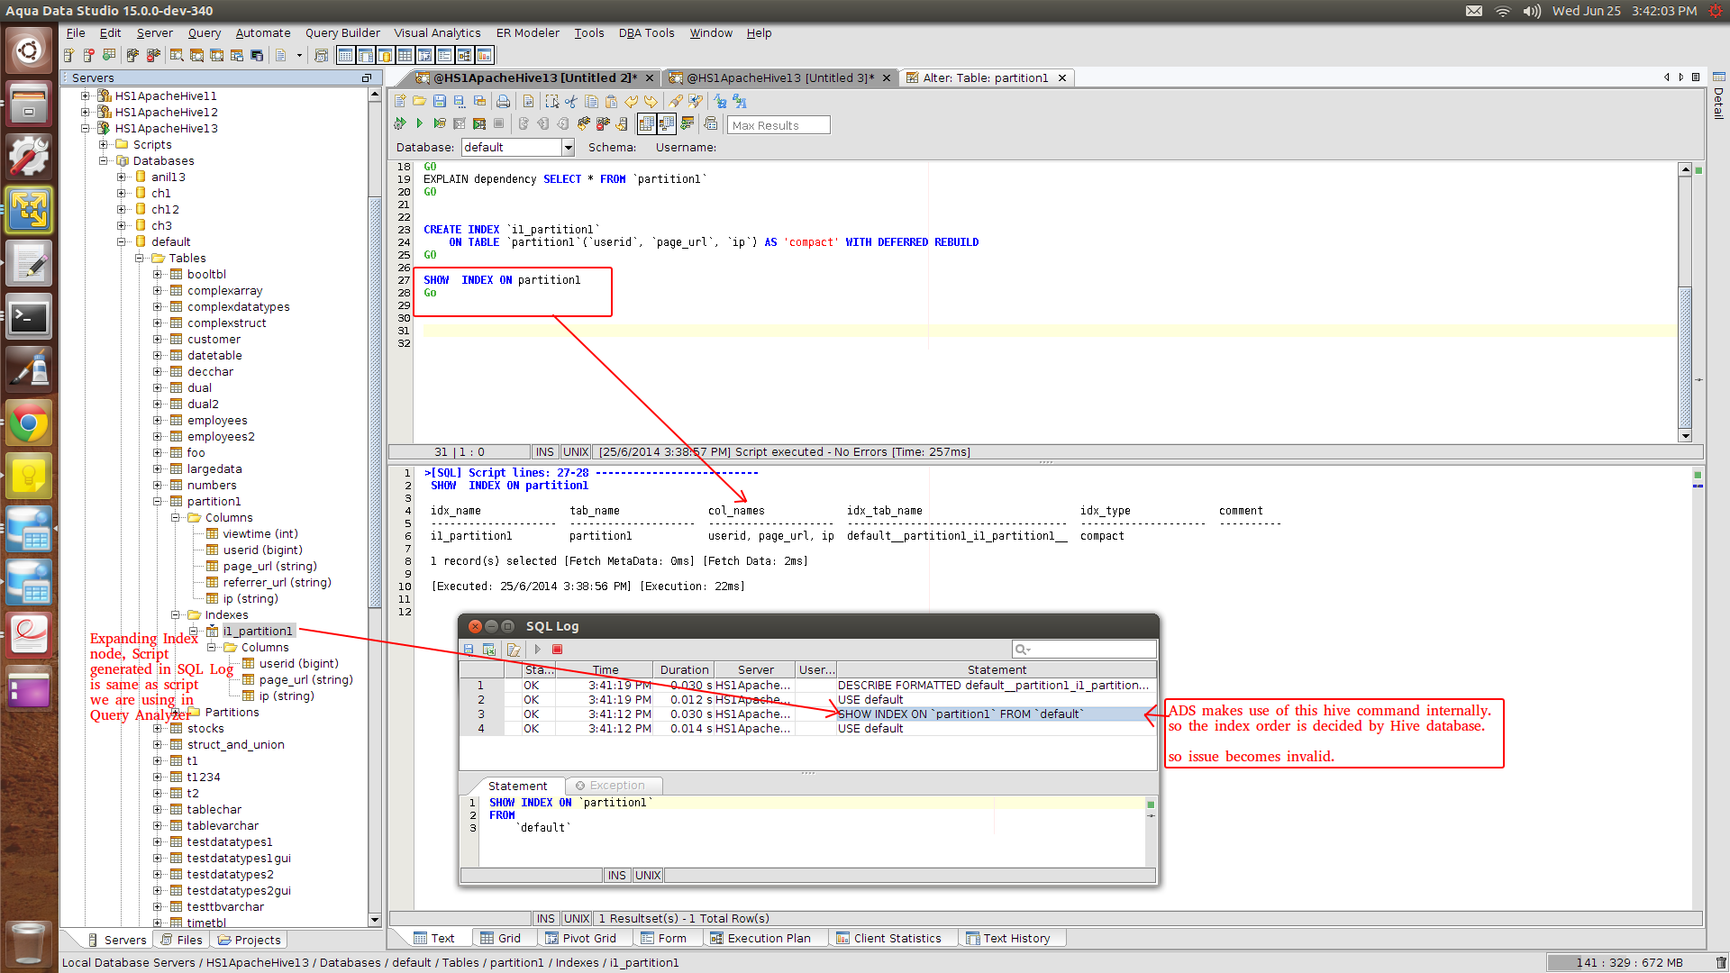
Task: Open Chrome from the Ubuntu dock
Action: tap(29, 423)
